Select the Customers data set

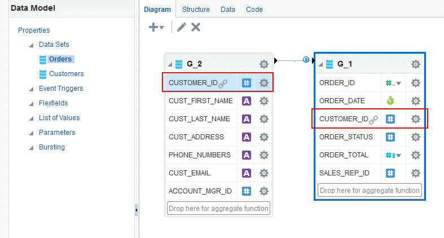(66, 74)
